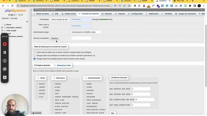Collapse the phpMyAdmin navigation panel arrow
Viewport: 207px width, 116px height.
pos(32,10)
